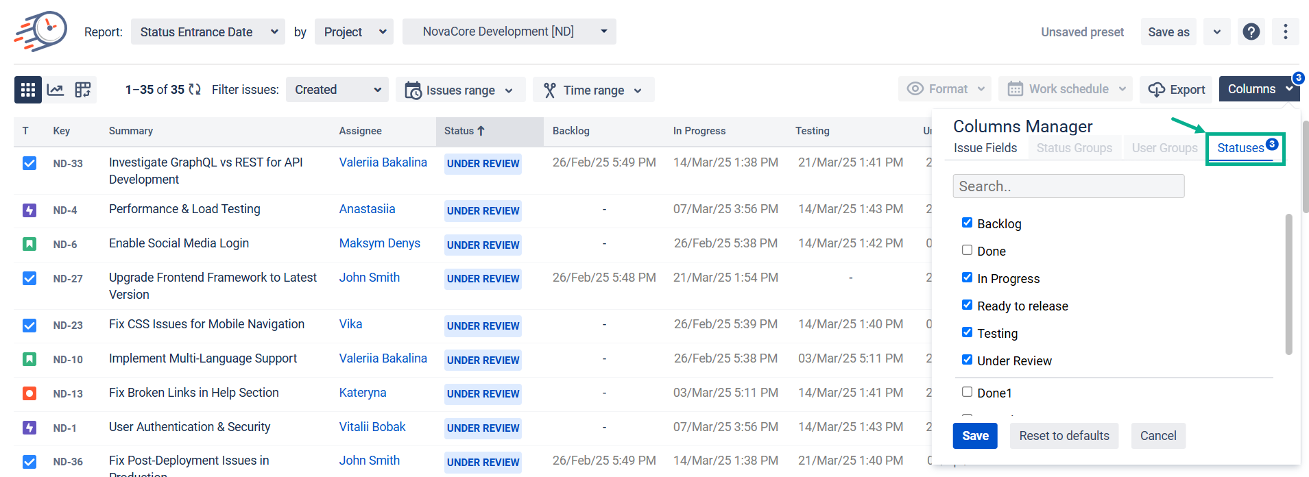
Task: Open the Created filter issues dropdown
Action: coord(337,90)
